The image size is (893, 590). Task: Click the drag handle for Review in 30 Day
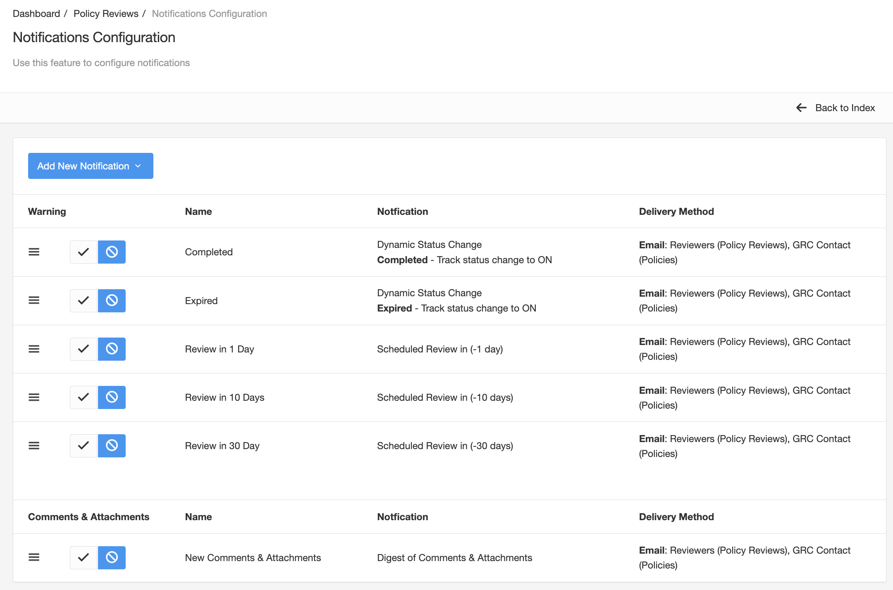[34, 446]
